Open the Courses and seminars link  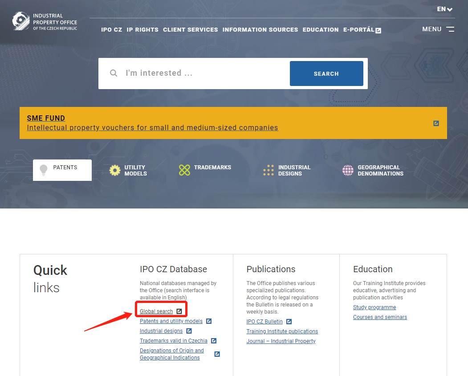coord(380,317)
